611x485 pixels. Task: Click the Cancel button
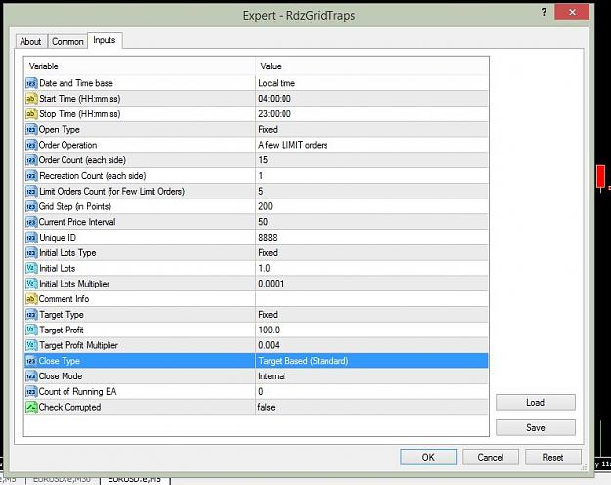point(491,457)
